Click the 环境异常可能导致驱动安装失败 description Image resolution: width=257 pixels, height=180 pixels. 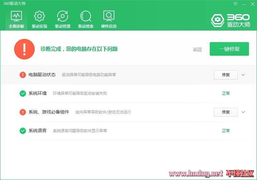[80, 94]
